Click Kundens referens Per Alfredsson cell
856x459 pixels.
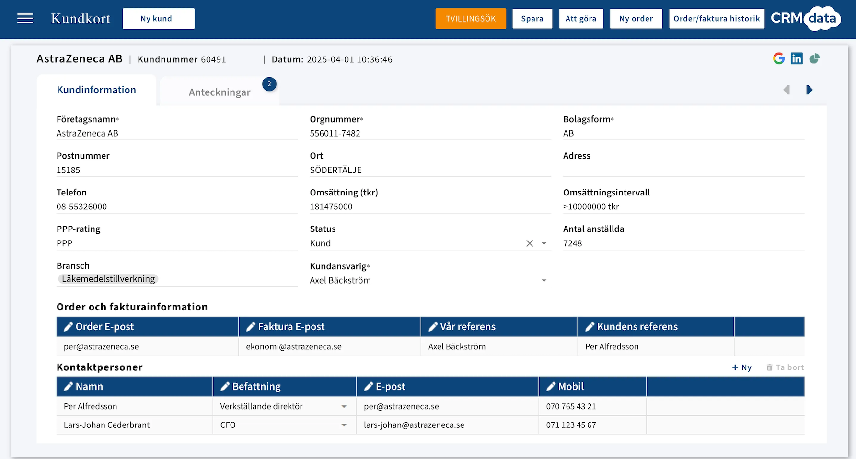tap(656, 347)
